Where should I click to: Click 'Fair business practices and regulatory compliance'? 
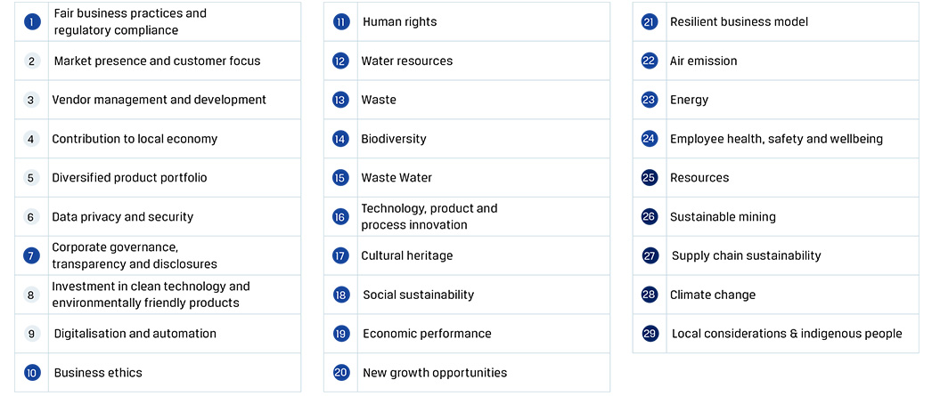click(x=130, y=22)
